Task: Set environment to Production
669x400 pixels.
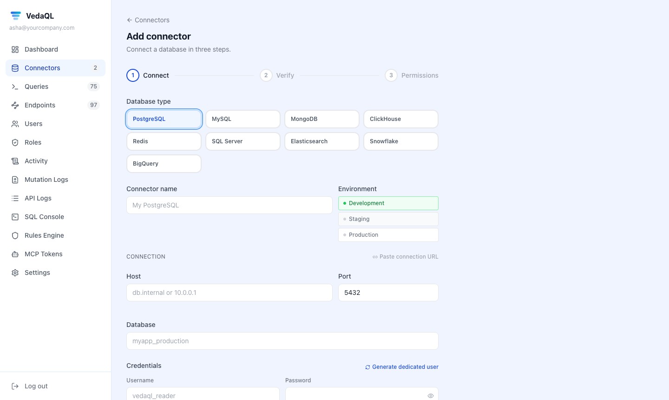Action: click(x=388, y=235)
